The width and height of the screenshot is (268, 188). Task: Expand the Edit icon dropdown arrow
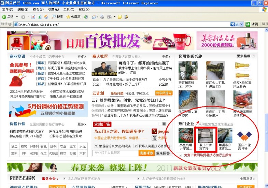115,17
